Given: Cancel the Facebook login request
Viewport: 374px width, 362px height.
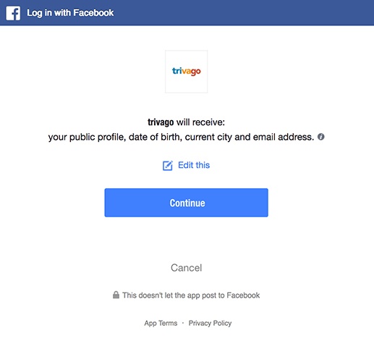Looking at the screenshot, I should (x=186, y=268).
